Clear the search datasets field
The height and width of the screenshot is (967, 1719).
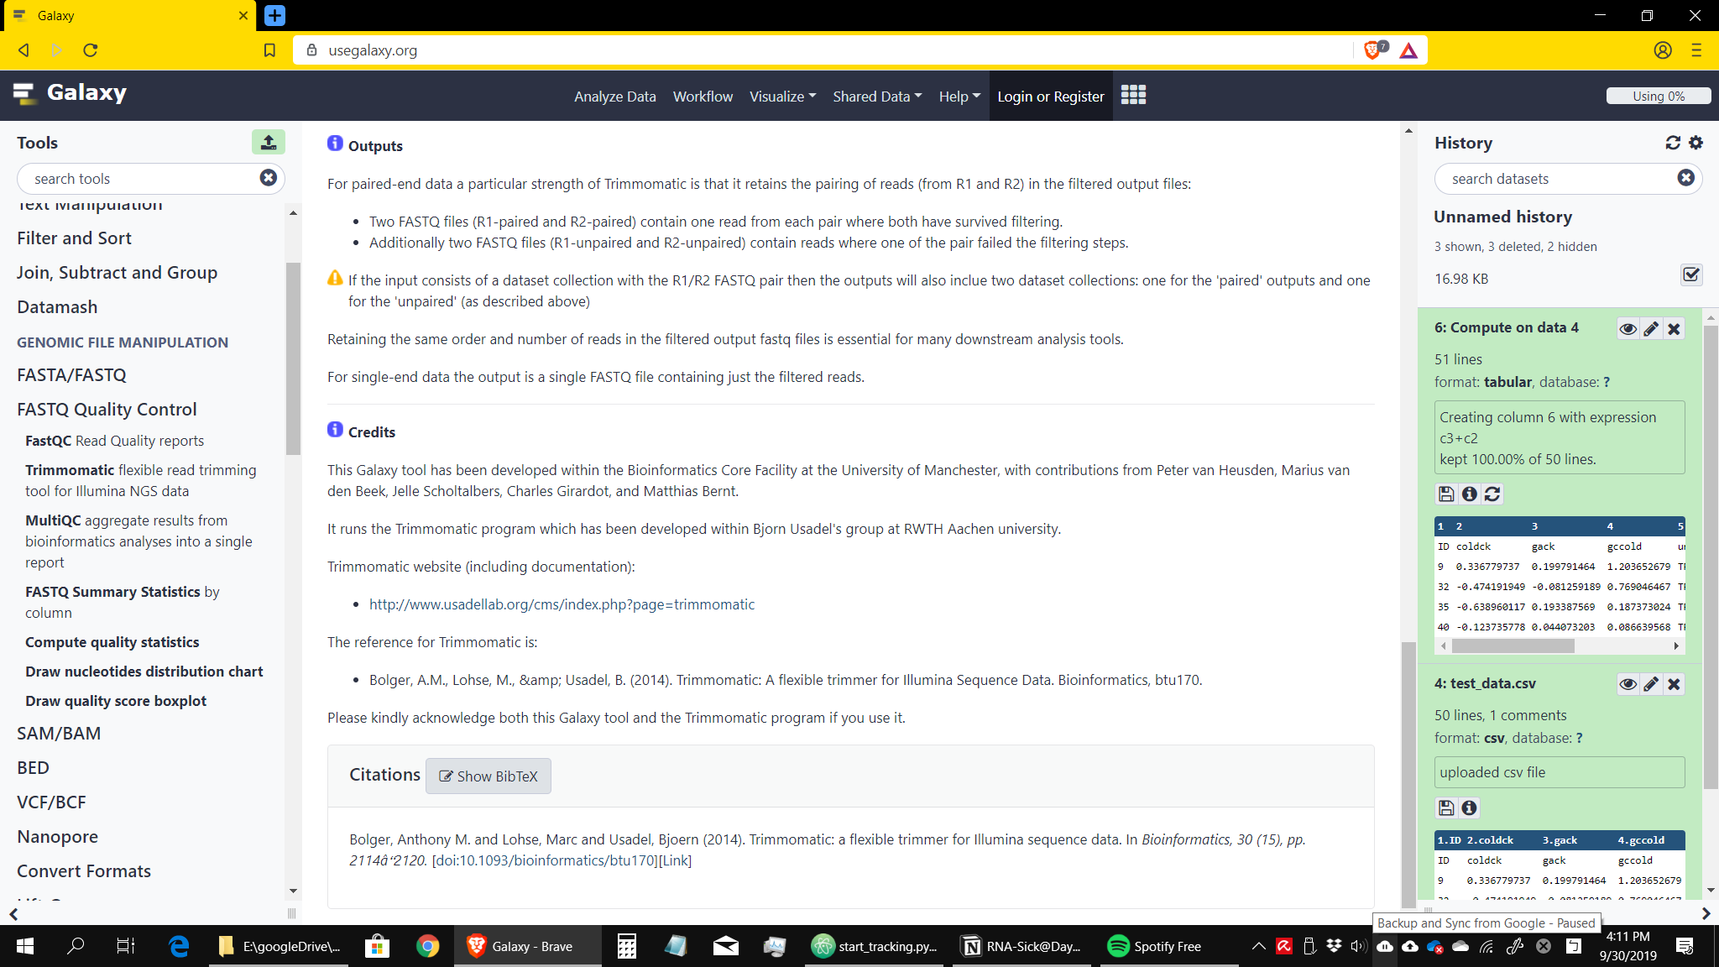pos(1686,178)
